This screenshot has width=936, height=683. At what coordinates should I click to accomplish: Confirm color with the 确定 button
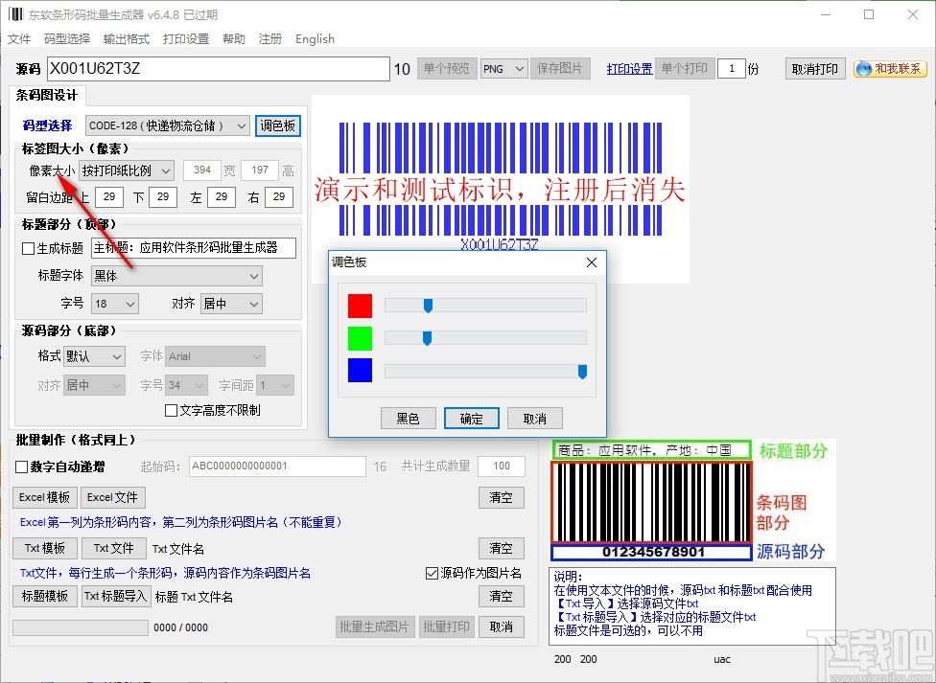[x=471, y=418]
